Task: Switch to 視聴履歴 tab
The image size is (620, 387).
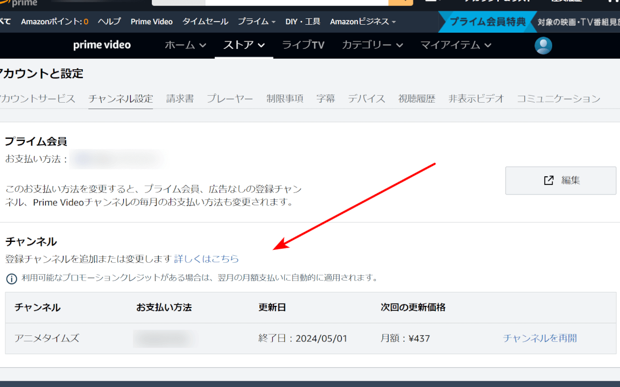Action: pos(417,99)
